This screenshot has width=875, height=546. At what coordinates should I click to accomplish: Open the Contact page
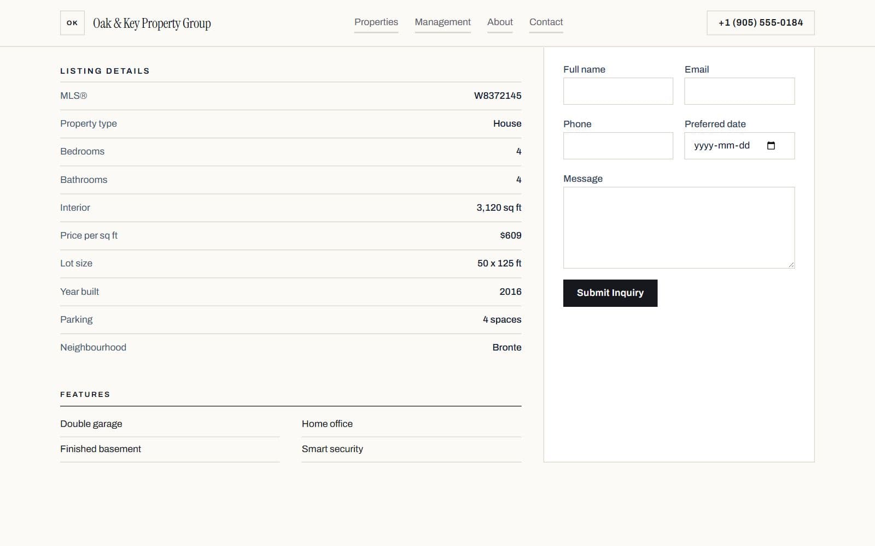click(546, 22)
